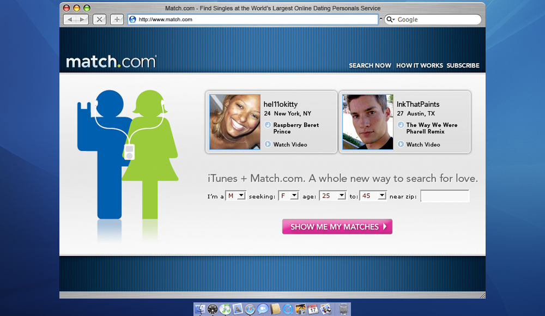Expand the "I'm a" gender dropdown
The width and height of the screenshot is (545, 316).
tap(235, 196)
